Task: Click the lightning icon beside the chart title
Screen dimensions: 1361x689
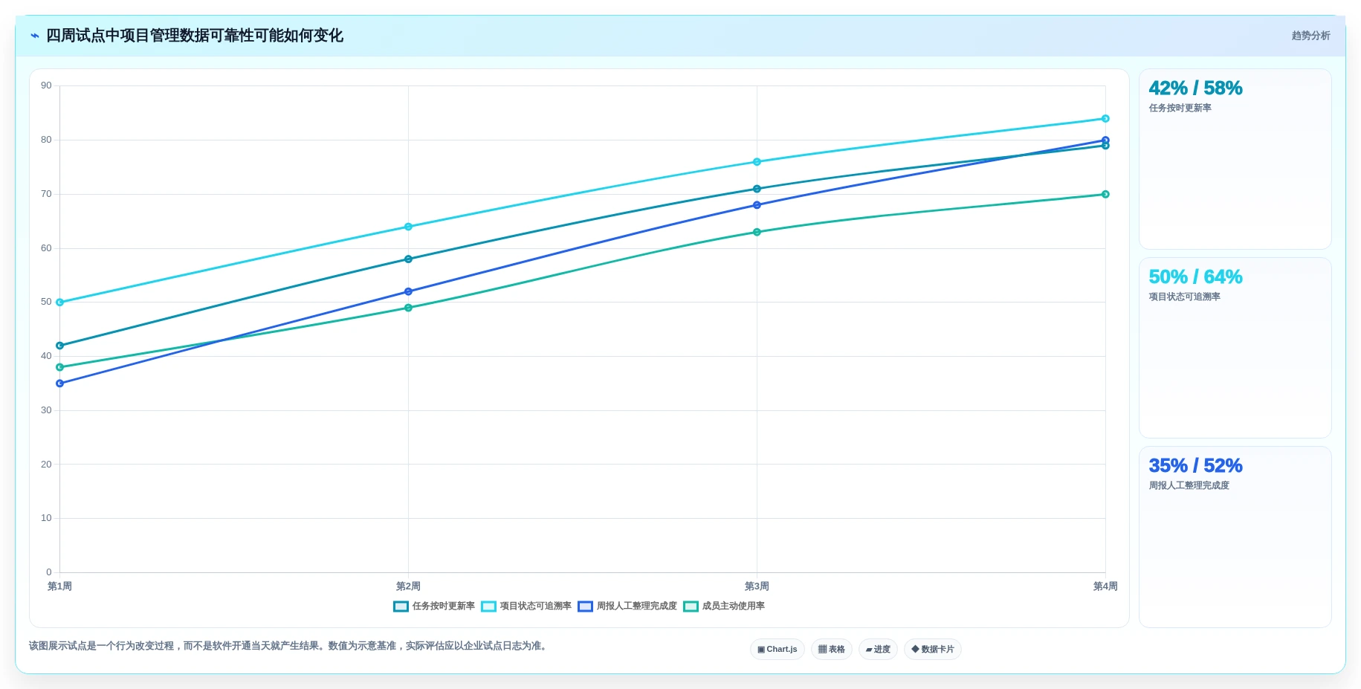Action: coord(35,36)
